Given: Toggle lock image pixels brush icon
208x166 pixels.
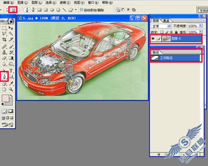Looking at the screenshot, I should (x=167, y=32).
